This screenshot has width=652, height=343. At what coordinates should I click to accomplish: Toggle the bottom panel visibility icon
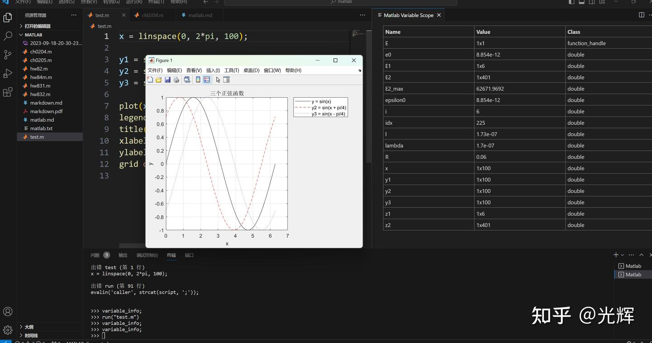pyautogui.click(x=581, y=2)
